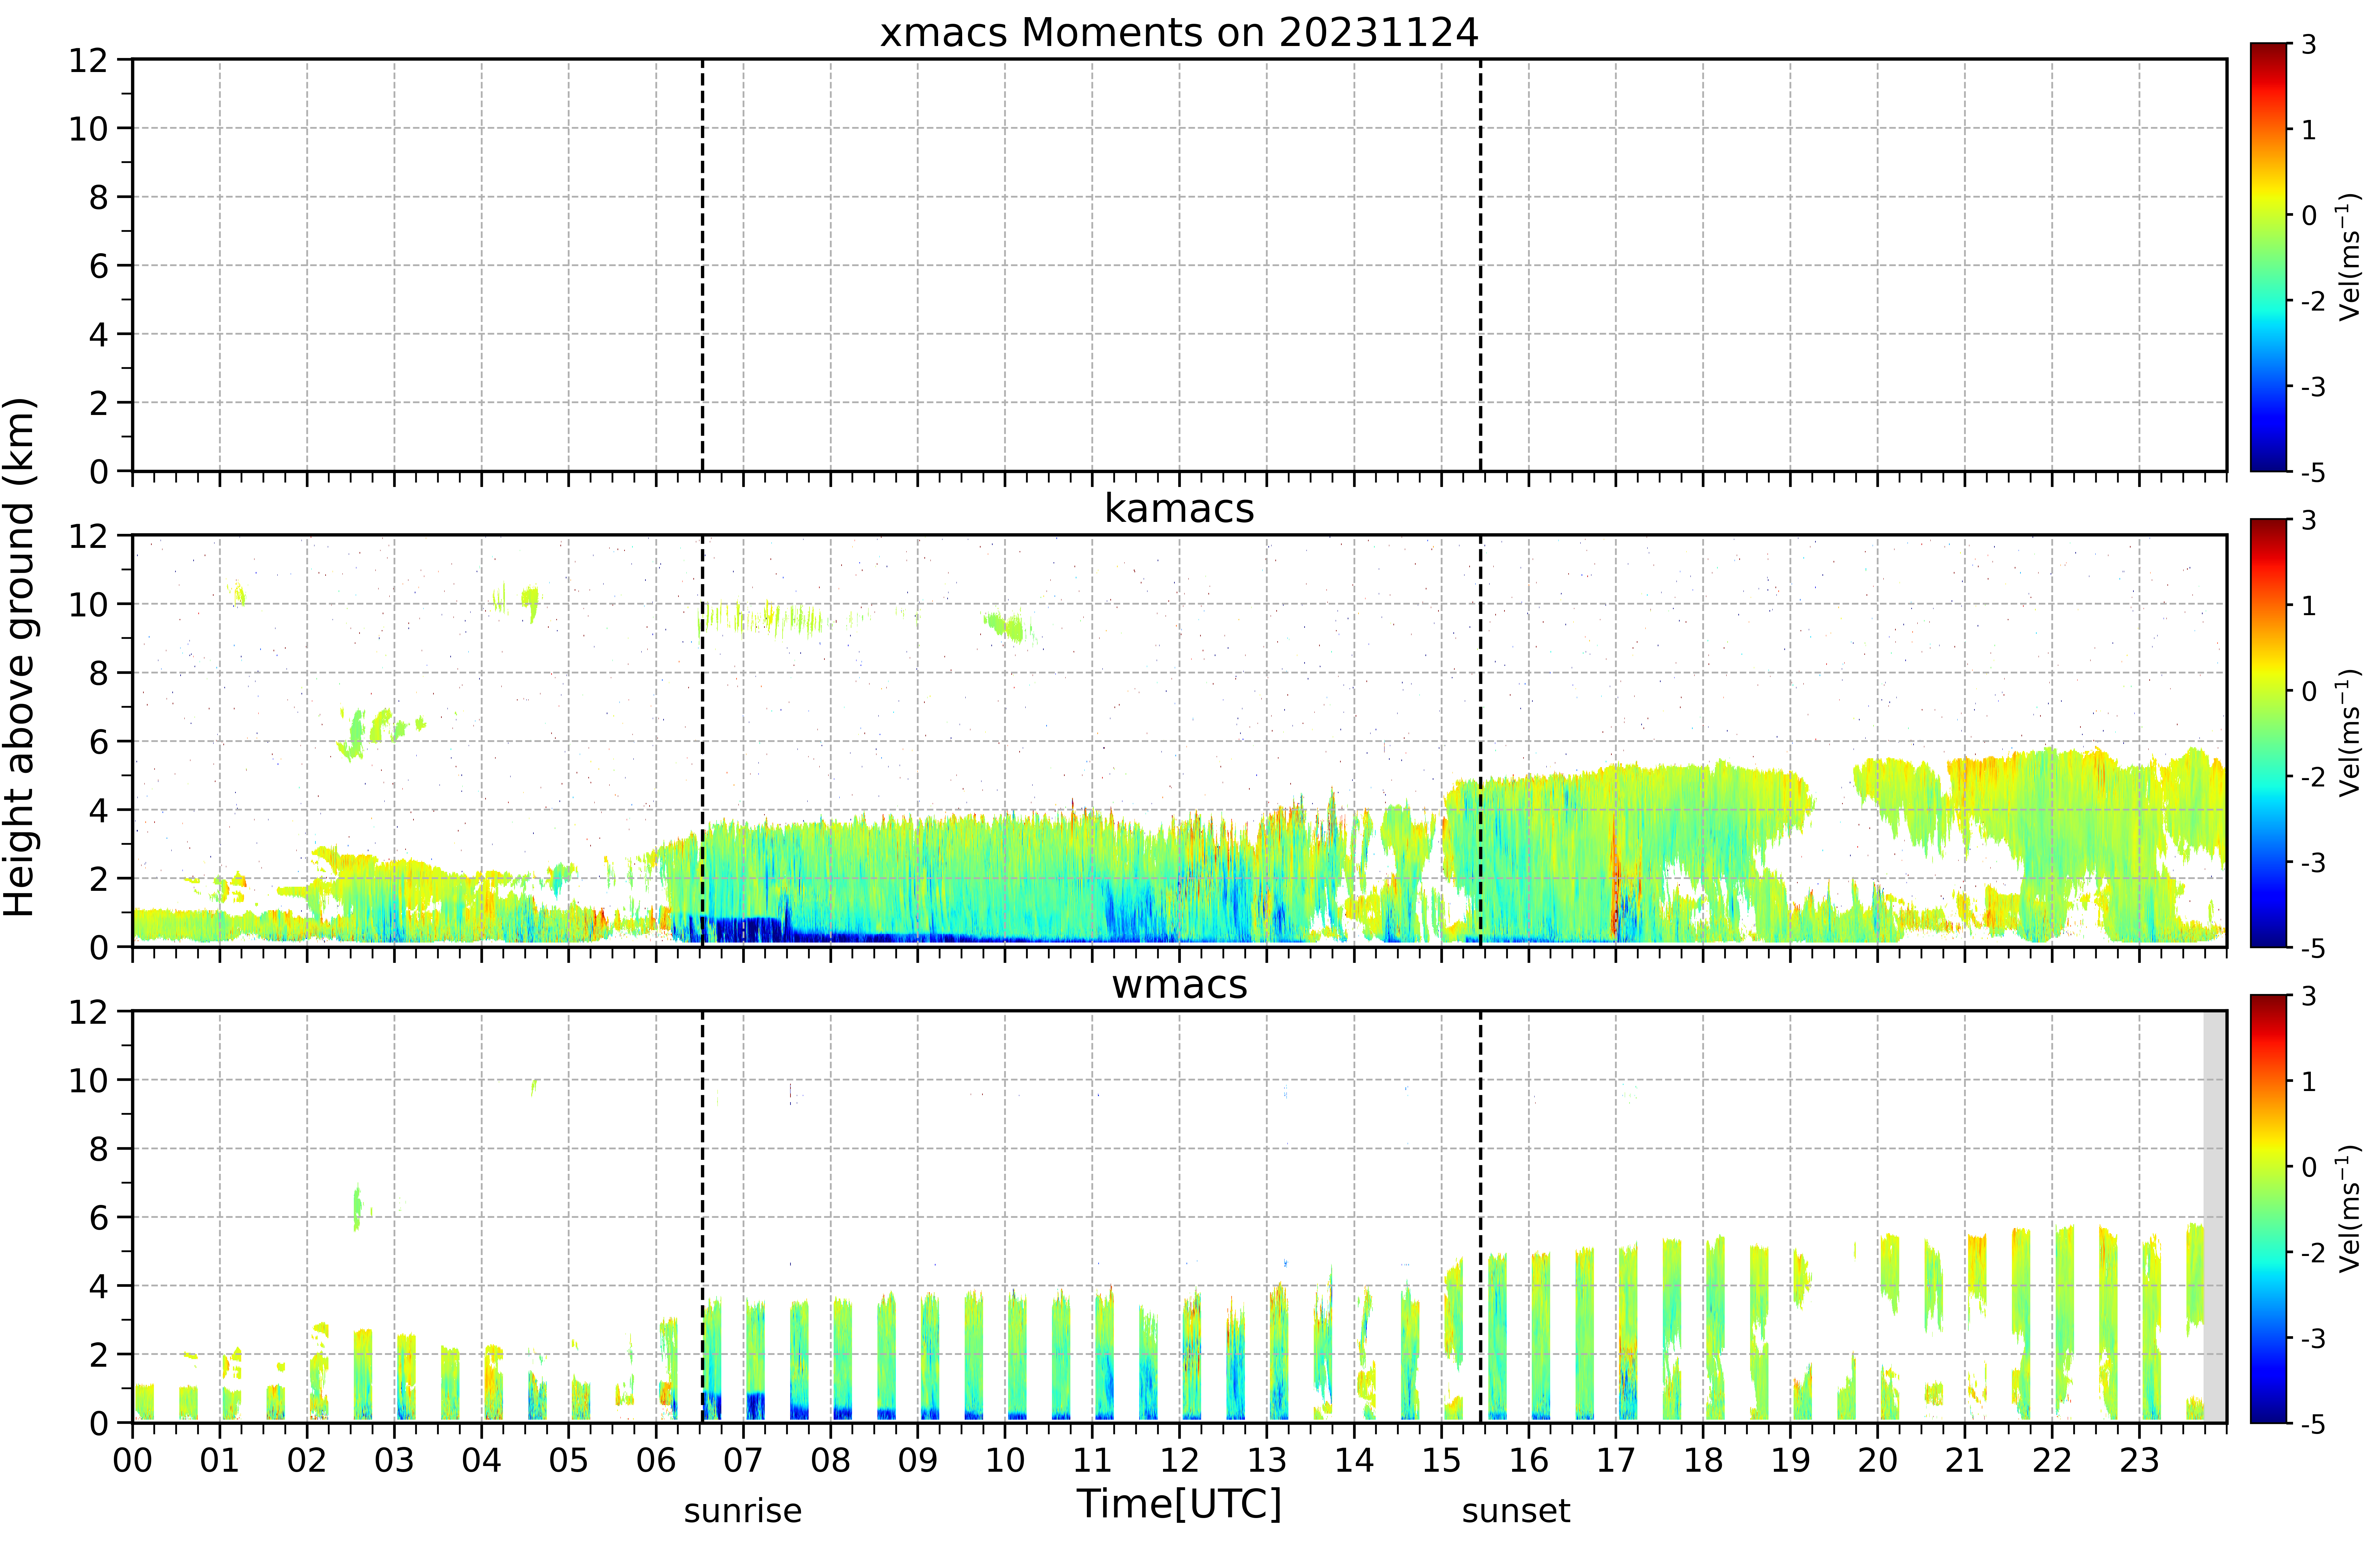Click the sunset dashed line in the kamacs panel
The image size is (2380, 1545).
[x=1480, y=741]
